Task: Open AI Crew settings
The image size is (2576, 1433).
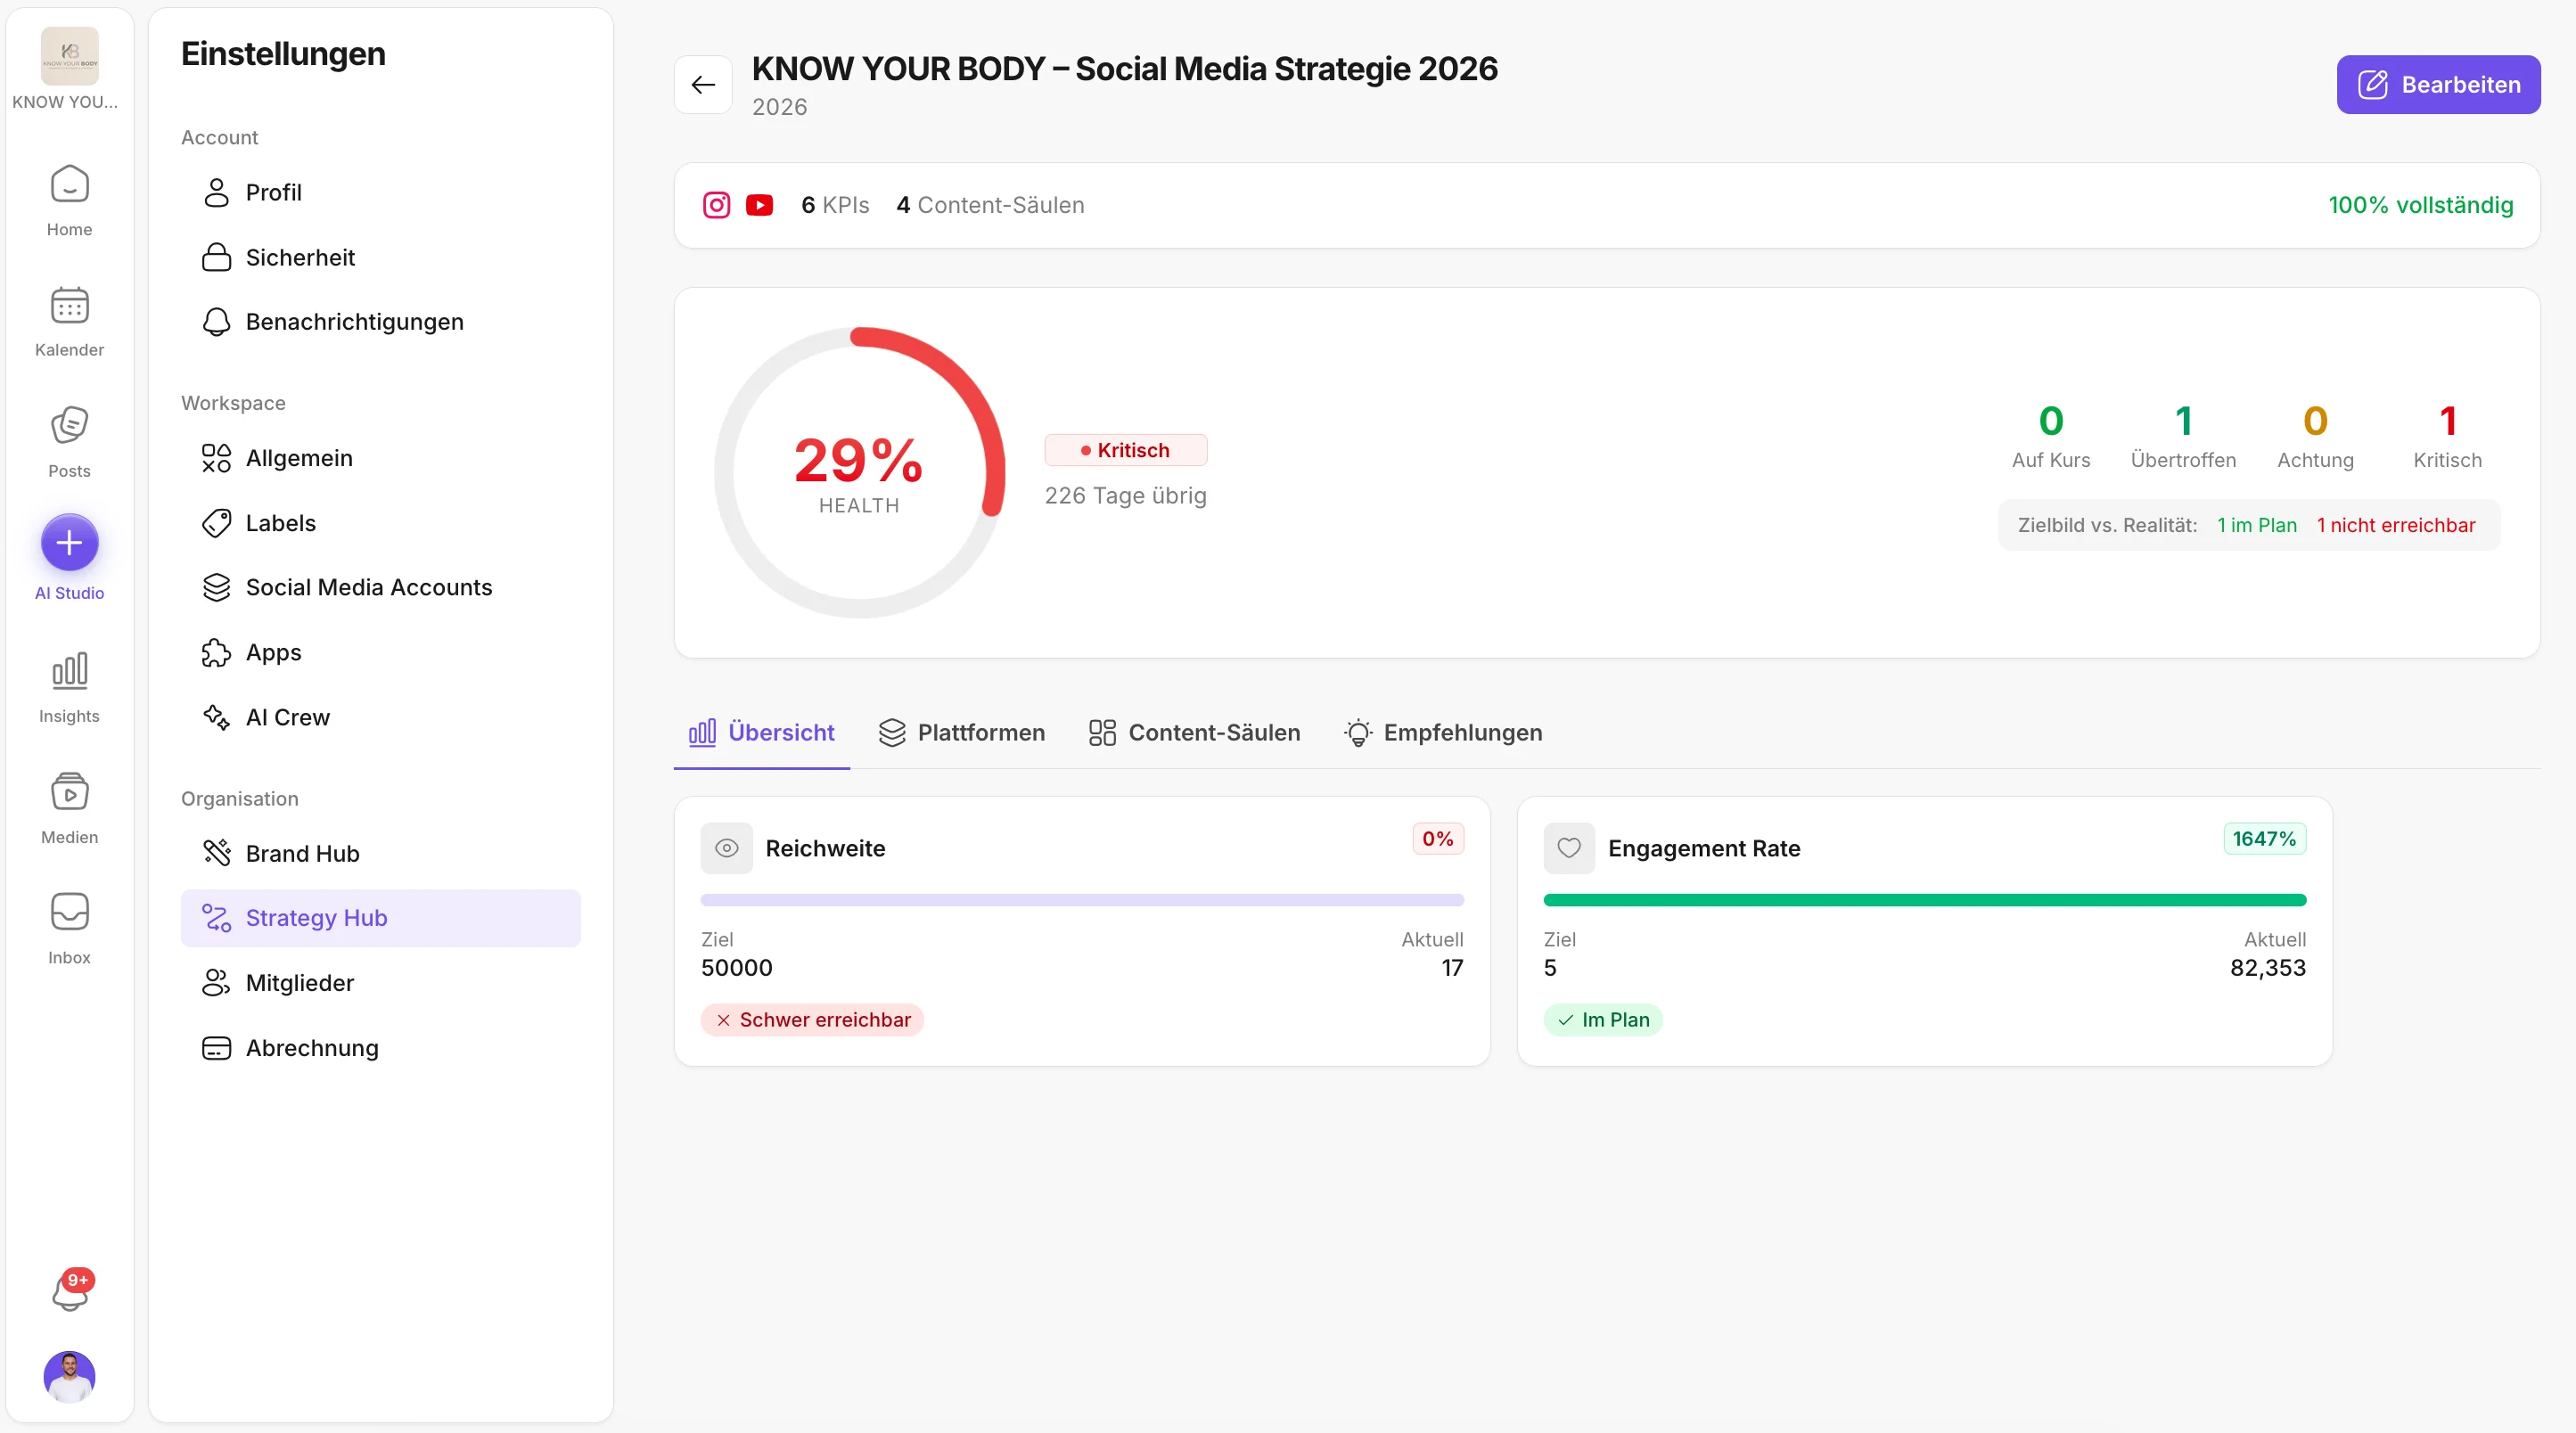Action: pos(380,717)
